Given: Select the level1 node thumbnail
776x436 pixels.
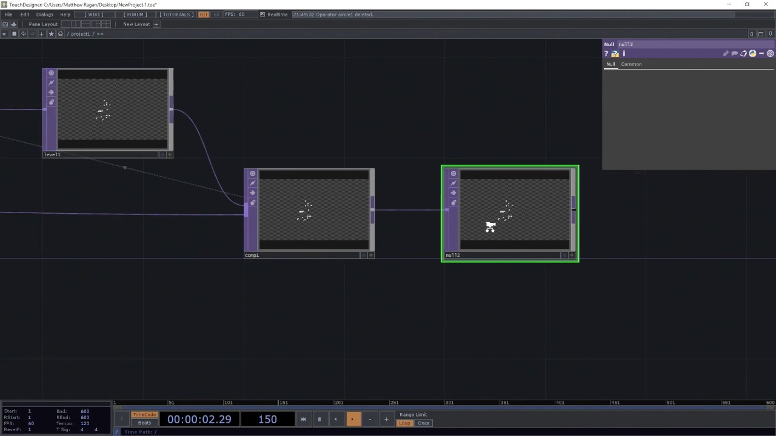Looking at the screenshot, I should (112, 110).
